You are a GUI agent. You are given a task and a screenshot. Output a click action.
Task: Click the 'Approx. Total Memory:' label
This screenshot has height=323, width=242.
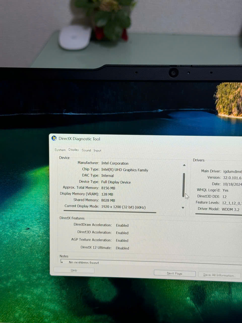point(81,187)
